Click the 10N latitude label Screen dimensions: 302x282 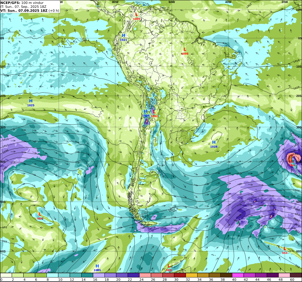pos(299,10)
